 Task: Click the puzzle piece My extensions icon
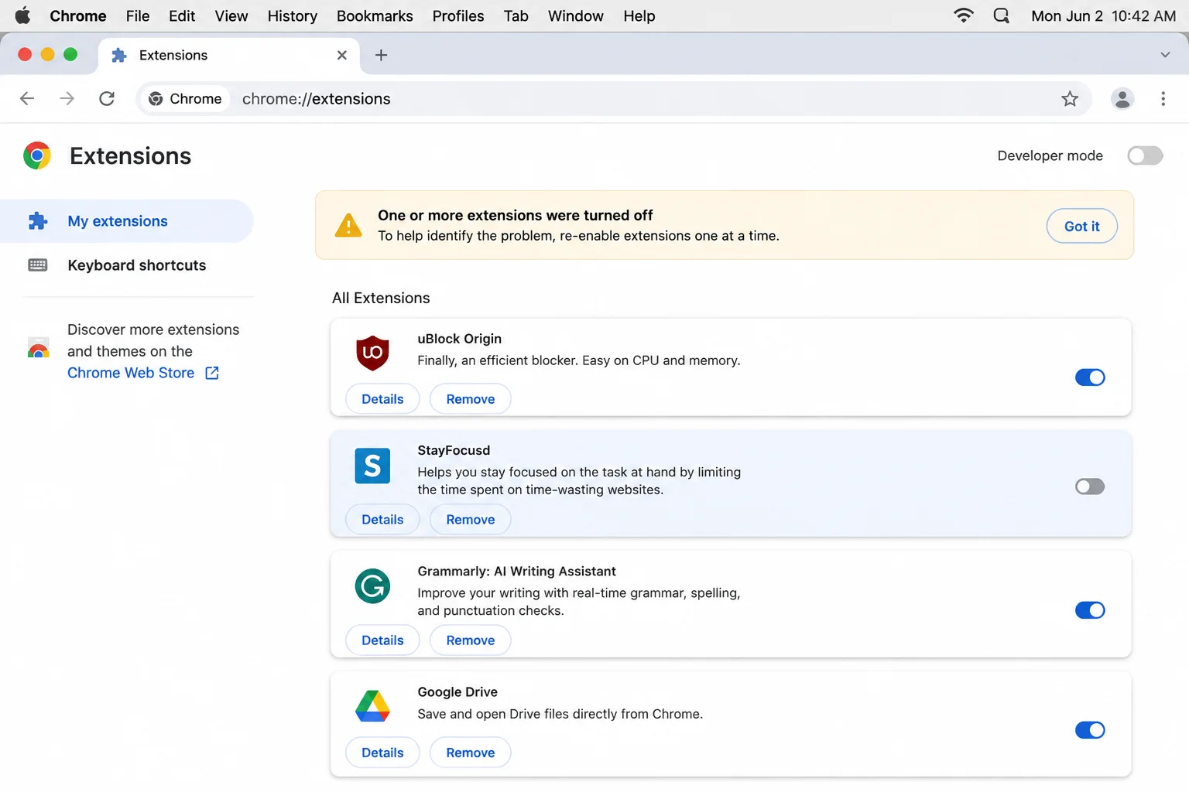click(x=38, y=221)
